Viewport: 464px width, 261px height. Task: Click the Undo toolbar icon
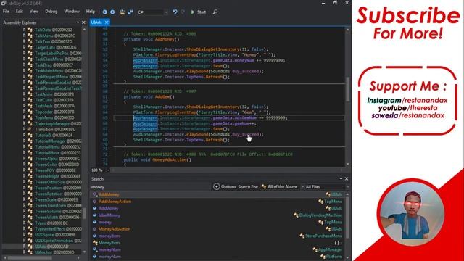[x=175, y=12]
